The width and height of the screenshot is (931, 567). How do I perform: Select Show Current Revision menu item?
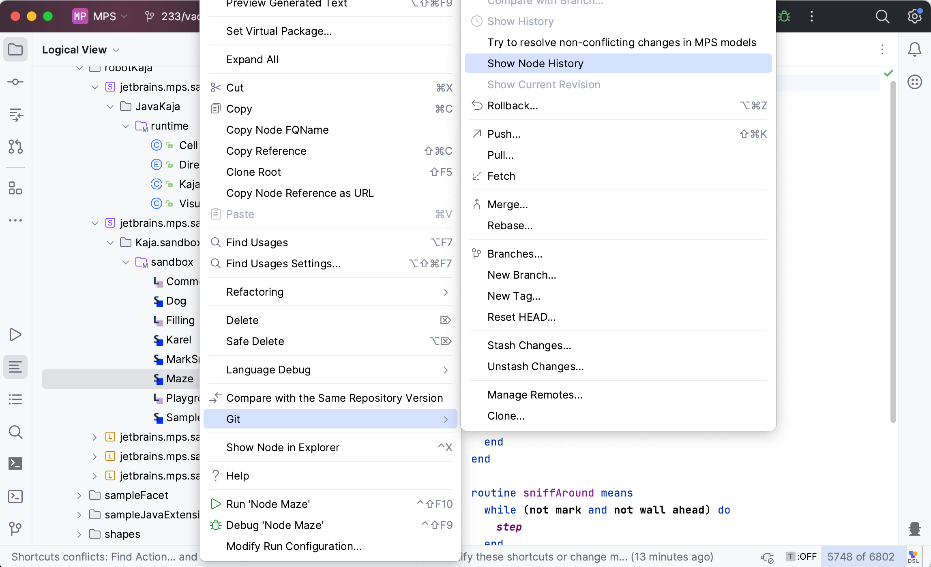point(543,84)
